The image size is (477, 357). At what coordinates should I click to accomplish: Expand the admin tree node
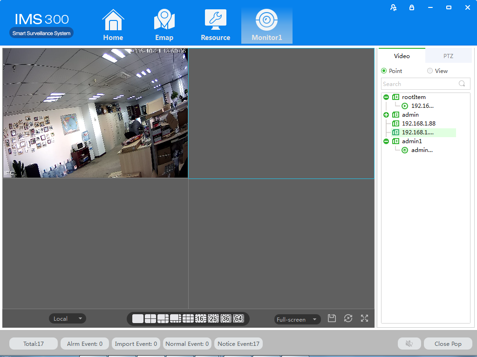tap(386, 115)
